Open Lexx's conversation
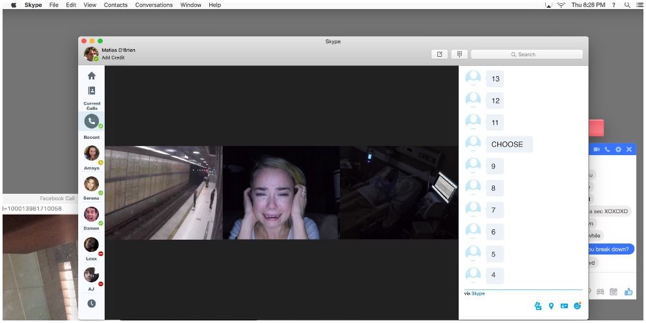This screenshot has width=646, height=323. (92, 245)
